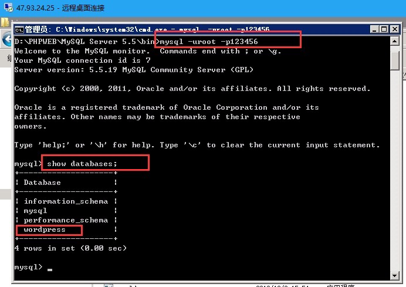Click the 'Server version: 5.5.19' line
The width and height of the screenshot is (406, 287).
click(134, 70)
